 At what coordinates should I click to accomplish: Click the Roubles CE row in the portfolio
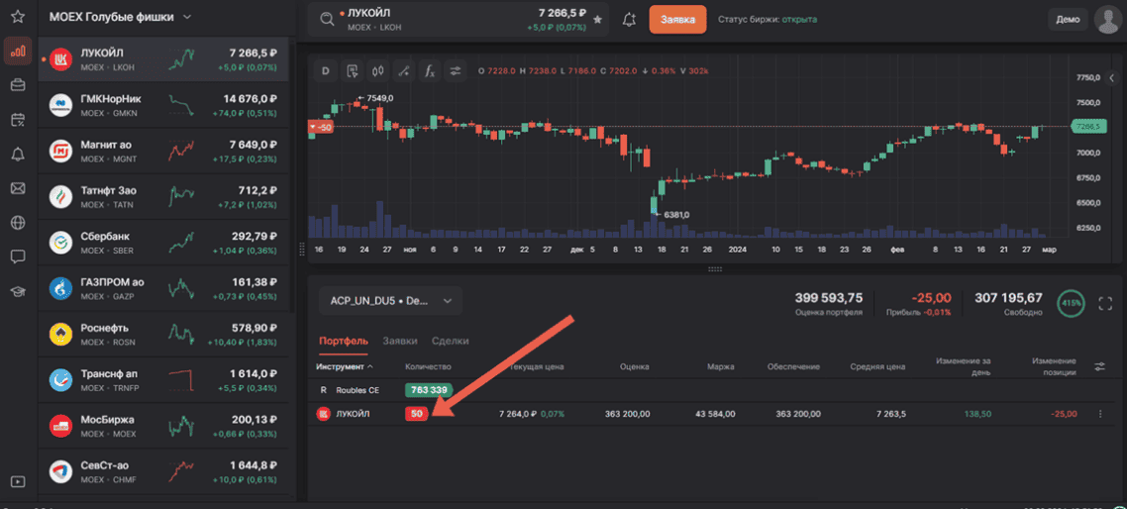714,389
